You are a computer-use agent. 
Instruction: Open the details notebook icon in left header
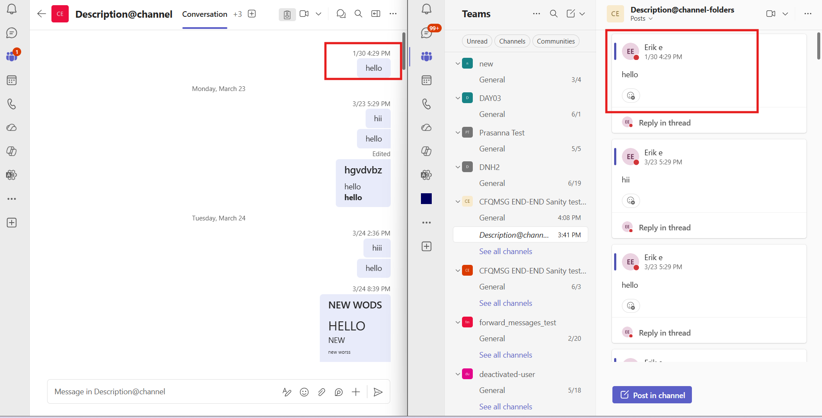[x=287, y=15]
